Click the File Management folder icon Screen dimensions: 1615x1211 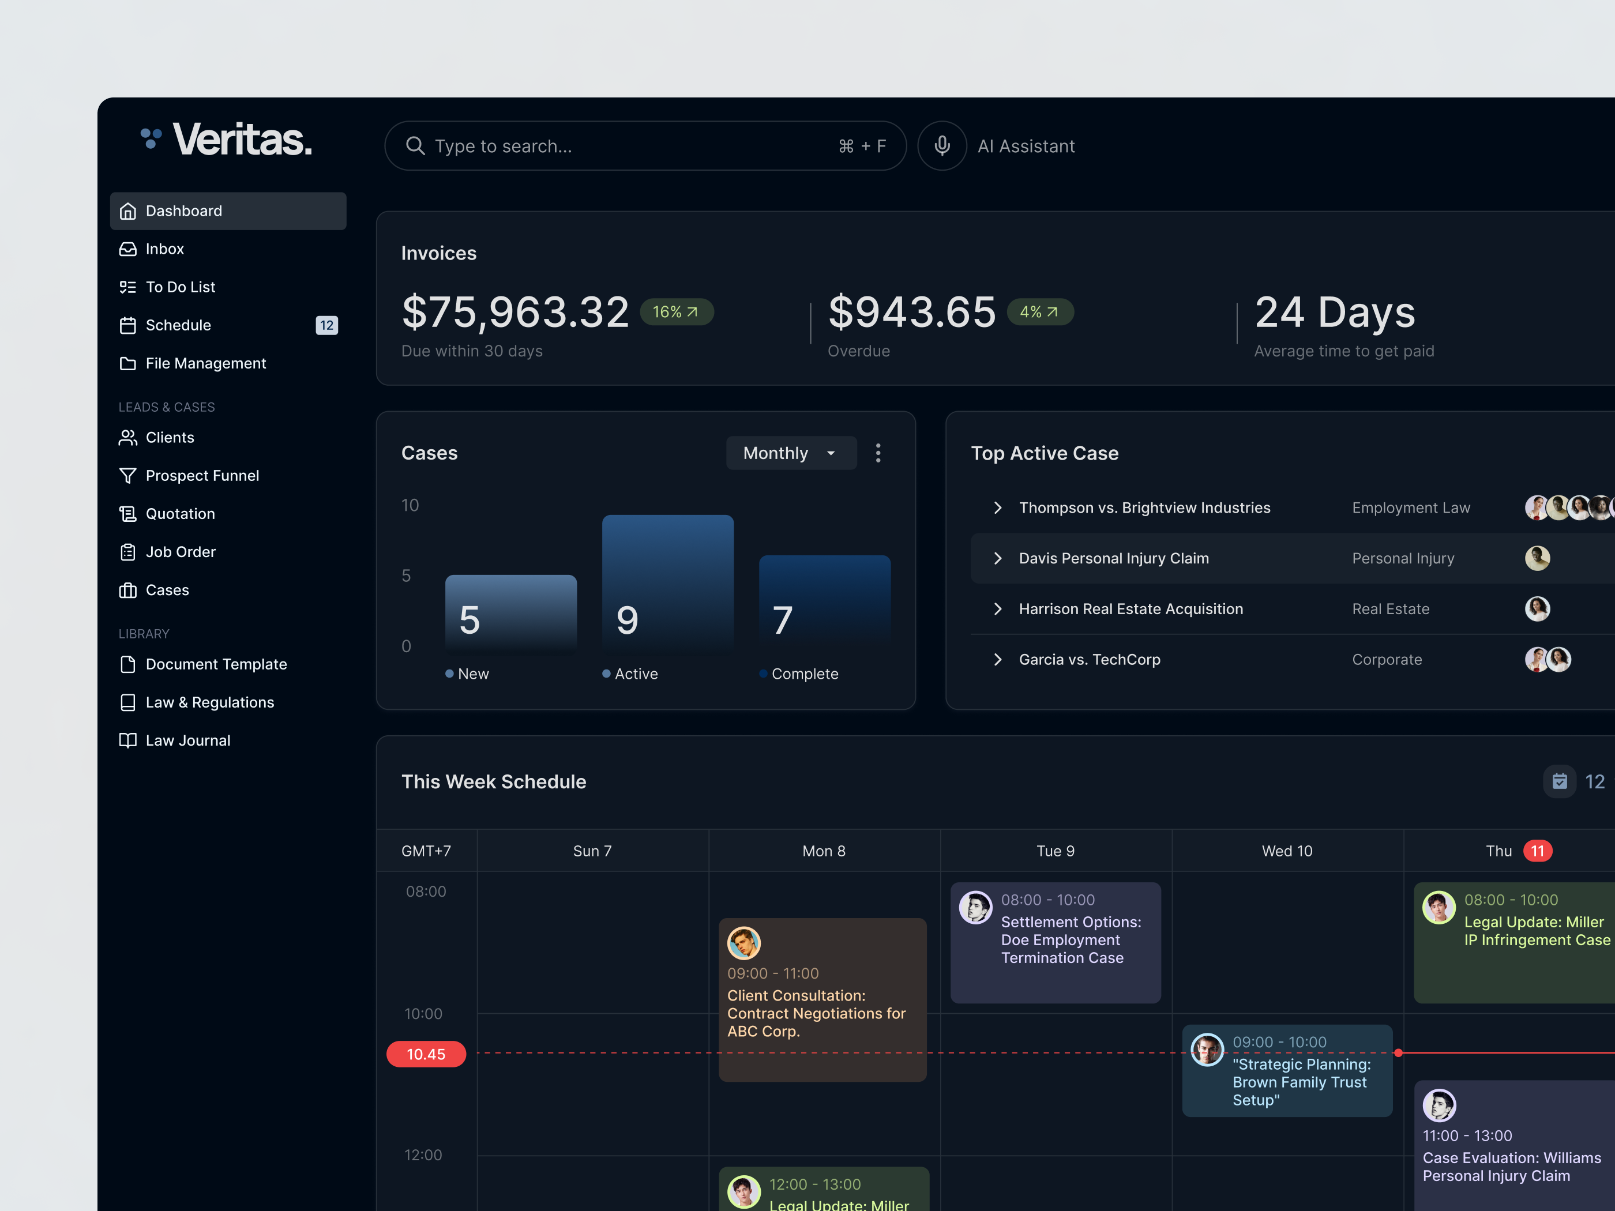pos(128,363)
